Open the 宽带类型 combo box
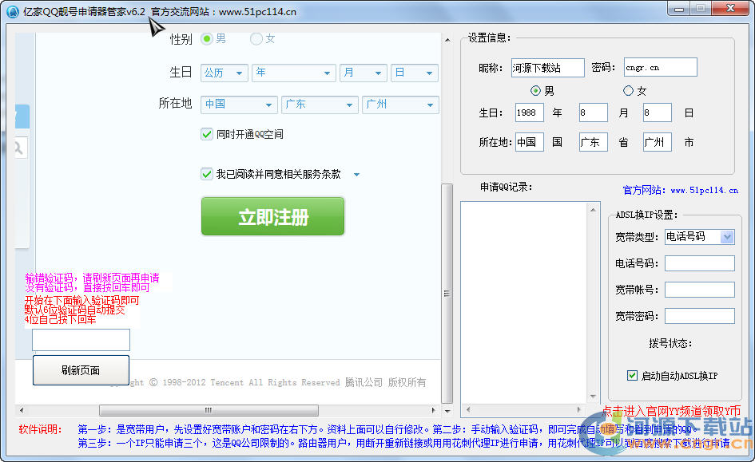Screen dimensions: 755x462 [698, 237]
